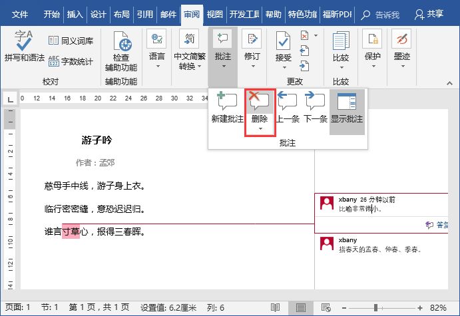Click the Compare (比较) documents icon

coord(341,41)
